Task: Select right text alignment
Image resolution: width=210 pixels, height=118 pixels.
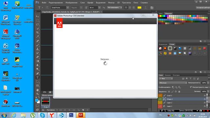Action: (x=134, y=8)
